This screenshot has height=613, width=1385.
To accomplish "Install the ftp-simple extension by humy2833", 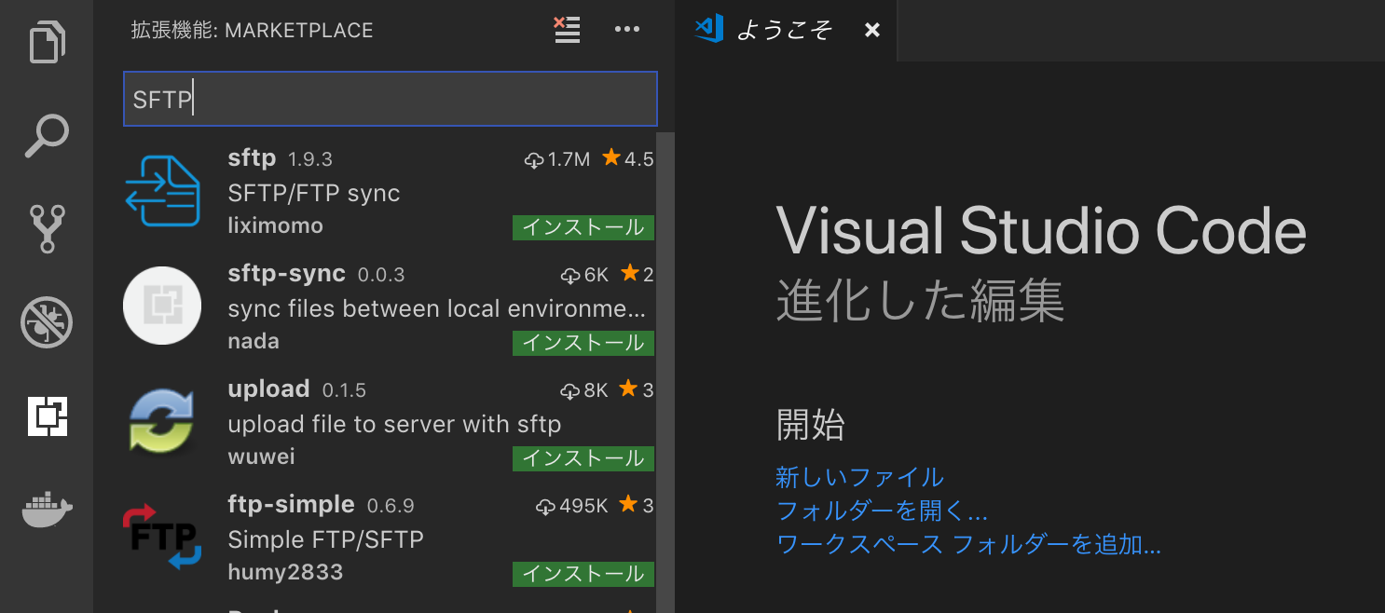I will coord(583,574).
